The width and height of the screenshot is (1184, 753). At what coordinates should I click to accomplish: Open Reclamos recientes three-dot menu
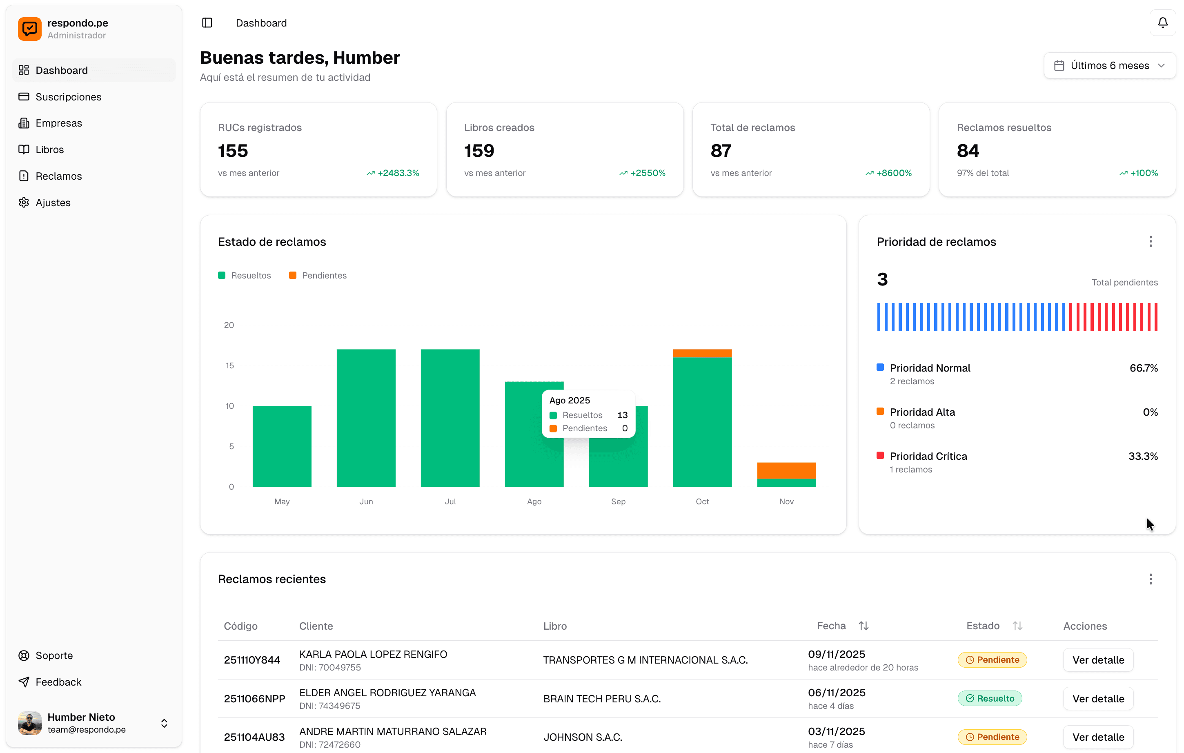click(x=1151, y=579)
